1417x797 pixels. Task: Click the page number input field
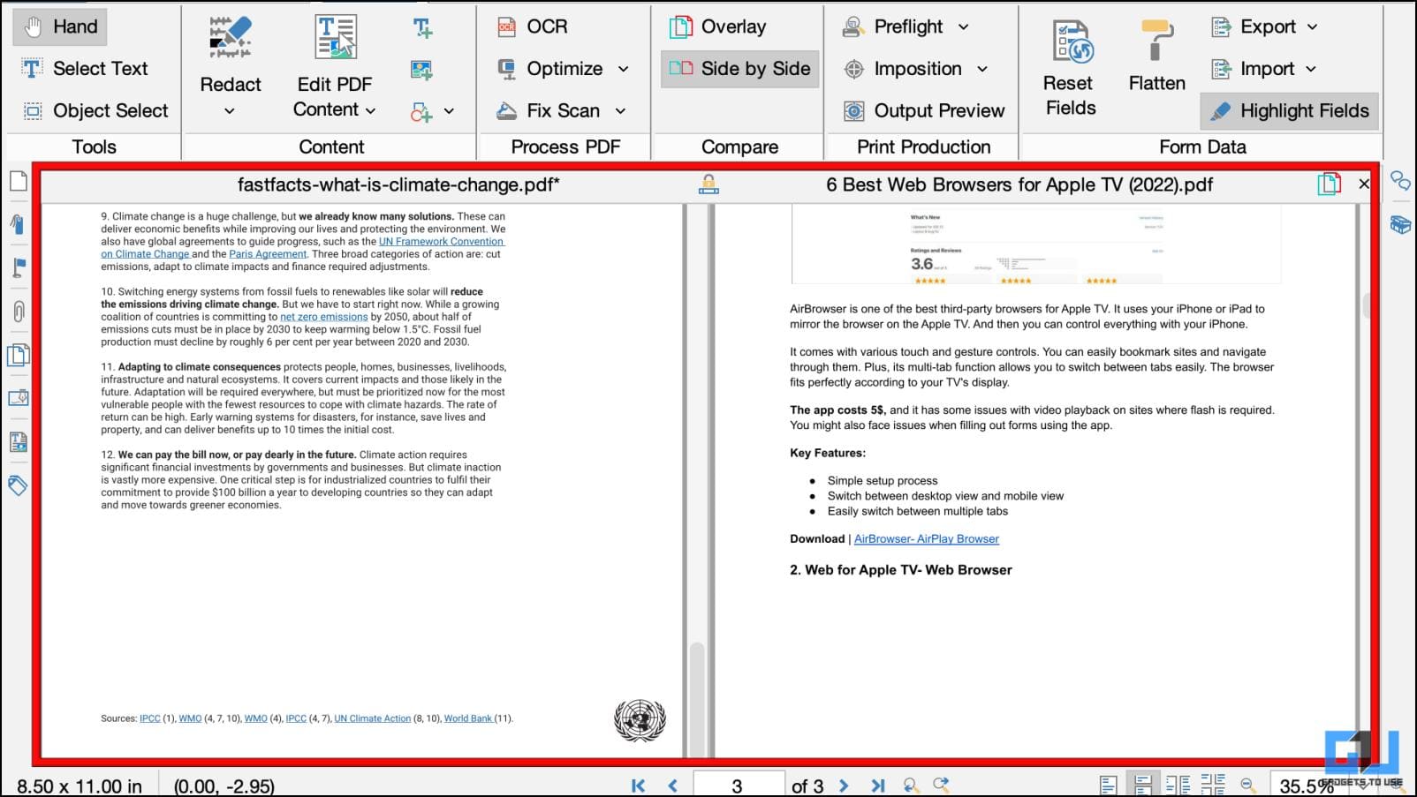[x=738, y=786]
